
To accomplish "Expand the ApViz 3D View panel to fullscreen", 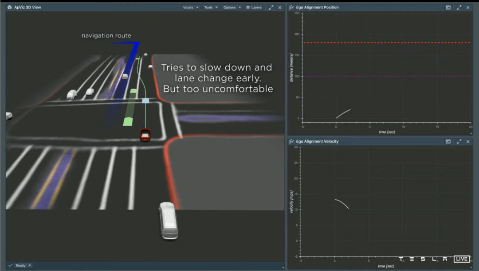I will coord(271,8).
